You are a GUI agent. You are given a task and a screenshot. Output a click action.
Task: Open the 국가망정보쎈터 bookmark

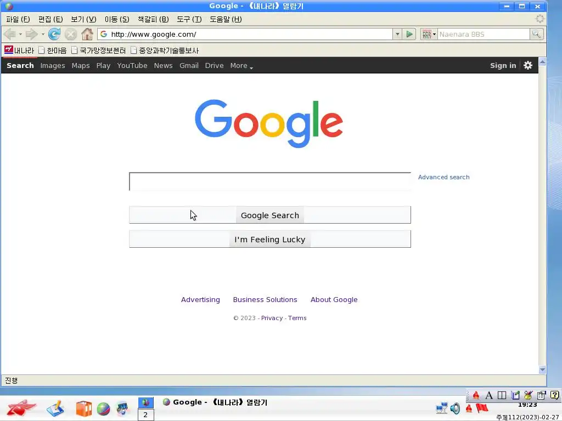99,50
